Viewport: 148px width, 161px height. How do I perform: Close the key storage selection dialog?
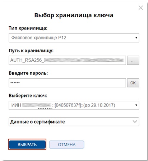(x=141, y=8)
